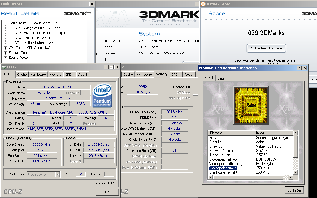317x198 pixels.
Task: Click the Intel Pentium Dual-Core logo
Action: (102, 95)
